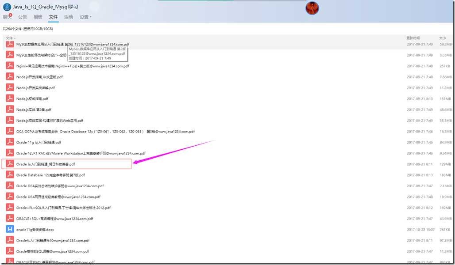Screen dimensions: 455x265
Task: Open file name Oracle DBA两日速成经典教程@www.java1234.com.pdf
Action: 58,197
